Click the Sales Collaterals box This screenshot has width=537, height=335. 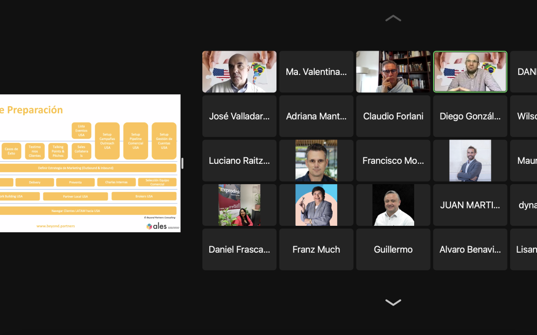[x=82, y=151]
